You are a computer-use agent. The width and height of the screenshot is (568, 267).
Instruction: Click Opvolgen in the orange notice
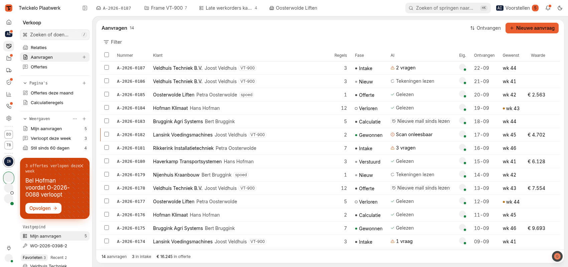[43, 208]
